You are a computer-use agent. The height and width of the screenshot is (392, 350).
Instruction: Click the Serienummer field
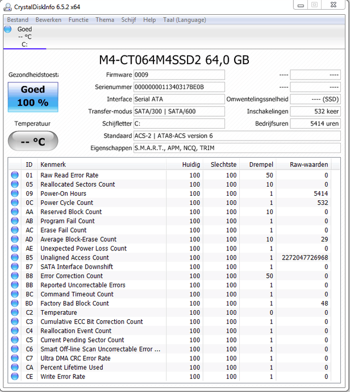point(179,87)
